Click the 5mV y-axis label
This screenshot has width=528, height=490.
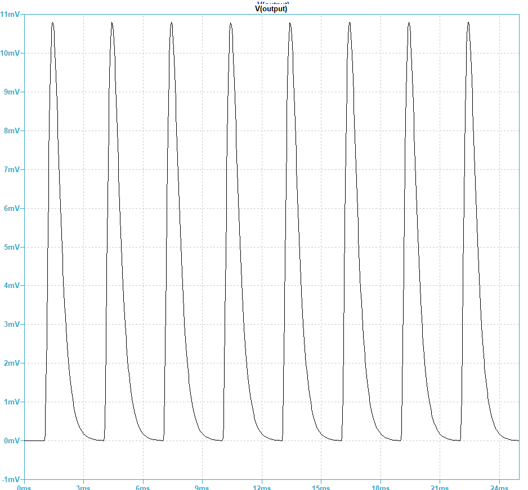[x=12, y=247]
